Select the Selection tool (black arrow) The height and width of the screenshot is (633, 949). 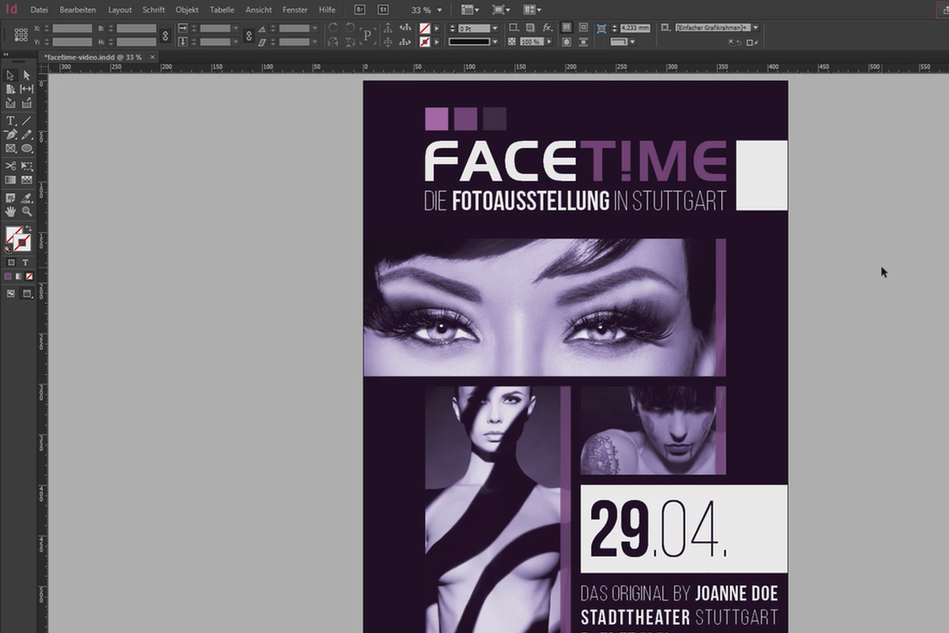tap(11, 75)
